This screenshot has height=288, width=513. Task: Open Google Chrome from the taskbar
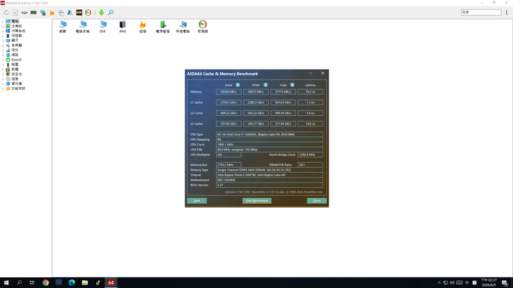(46, 283)
